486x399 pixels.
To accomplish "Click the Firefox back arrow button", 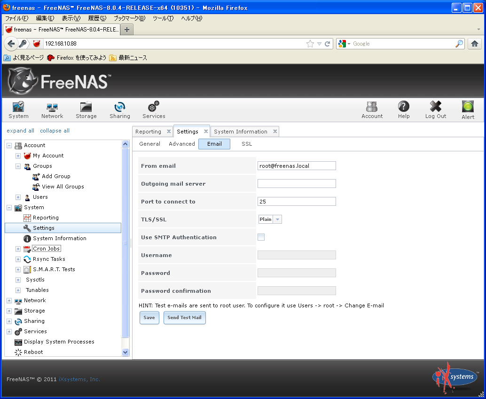I will [x=11, y=44].
